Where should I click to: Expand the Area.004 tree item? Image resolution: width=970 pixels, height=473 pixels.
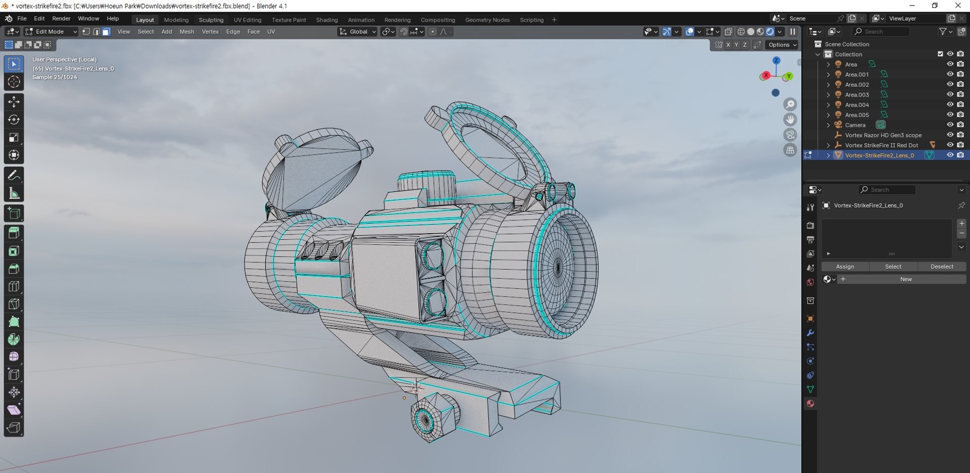pyautogui.click(x=828, y=104)
